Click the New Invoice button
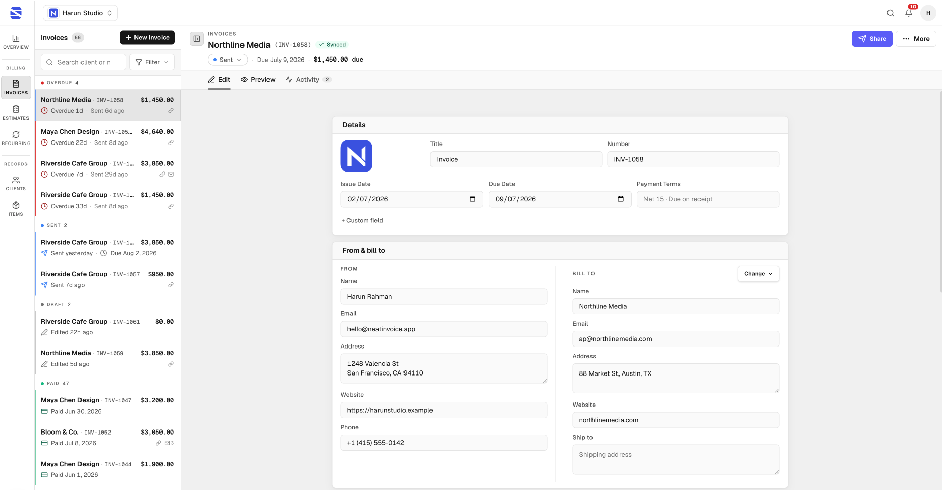Screen dimensions: 942x490 click(147, 38)
